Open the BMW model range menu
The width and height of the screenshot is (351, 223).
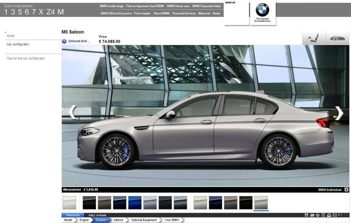tap(112, 6)
